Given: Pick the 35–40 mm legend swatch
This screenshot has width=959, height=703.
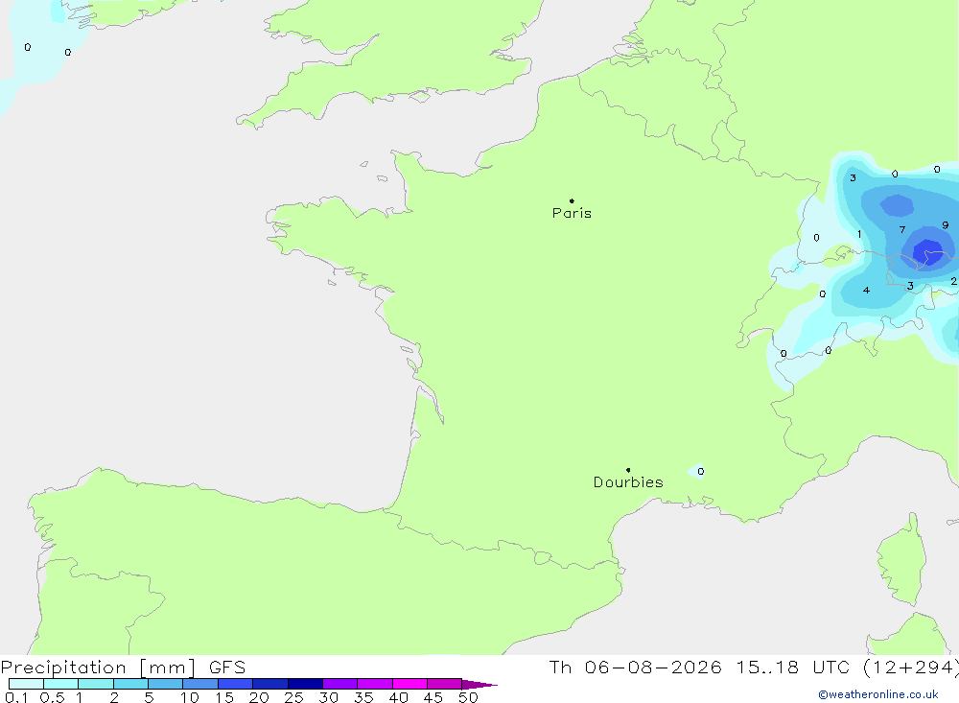Looking at the screenshot, I should tap(374, 684).
